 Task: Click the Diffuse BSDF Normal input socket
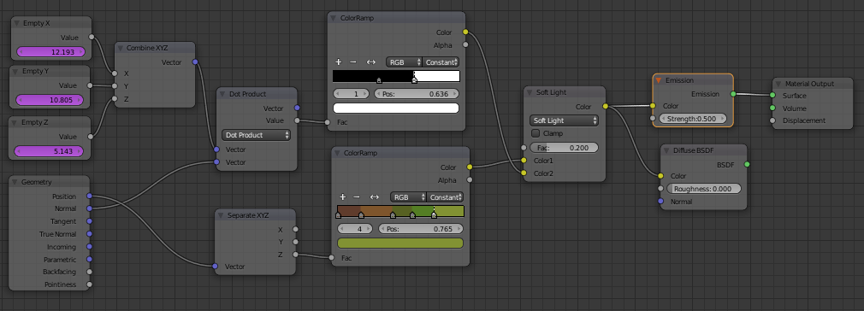pos(660,202)
